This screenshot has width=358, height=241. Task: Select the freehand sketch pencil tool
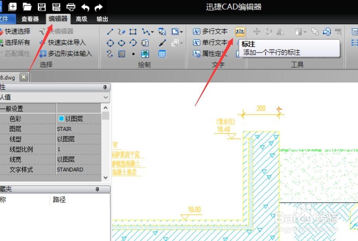pos(121,32)
